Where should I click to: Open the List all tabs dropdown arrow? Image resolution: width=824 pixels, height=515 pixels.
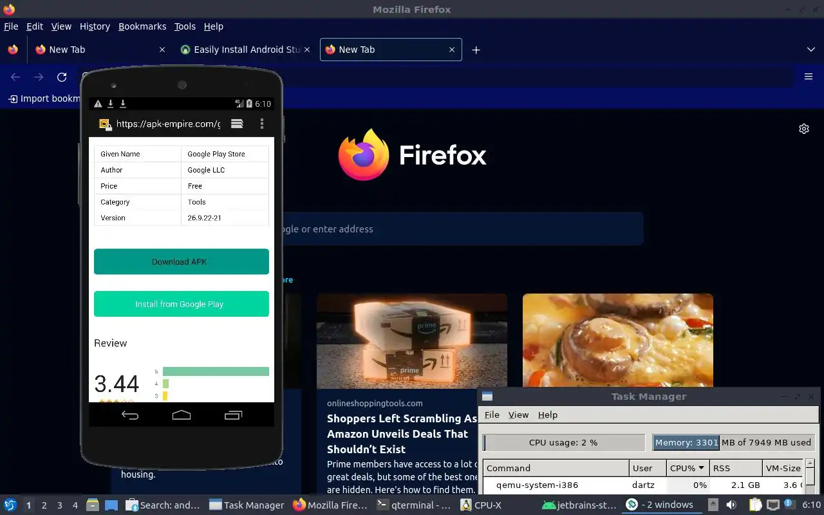pos(810,50)
